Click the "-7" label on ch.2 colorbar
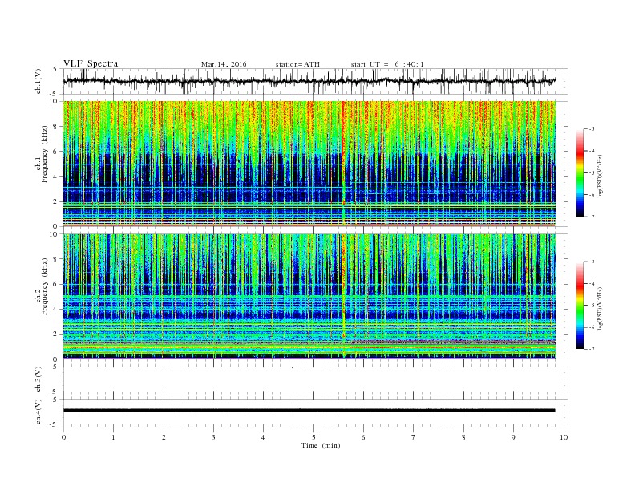Screen dimensions: 635x491 tap(592, 349)
